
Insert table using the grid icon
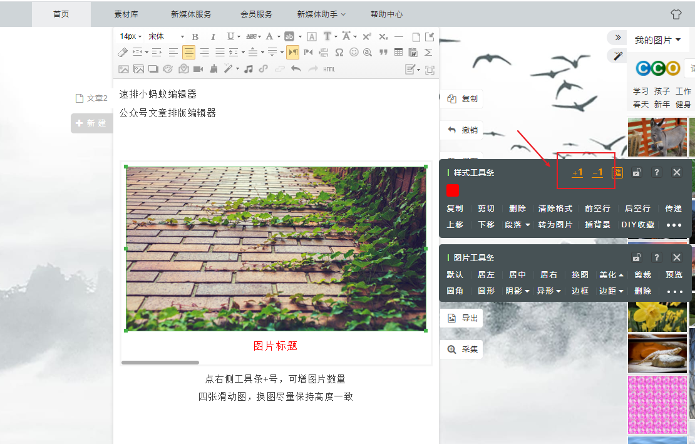398,52
